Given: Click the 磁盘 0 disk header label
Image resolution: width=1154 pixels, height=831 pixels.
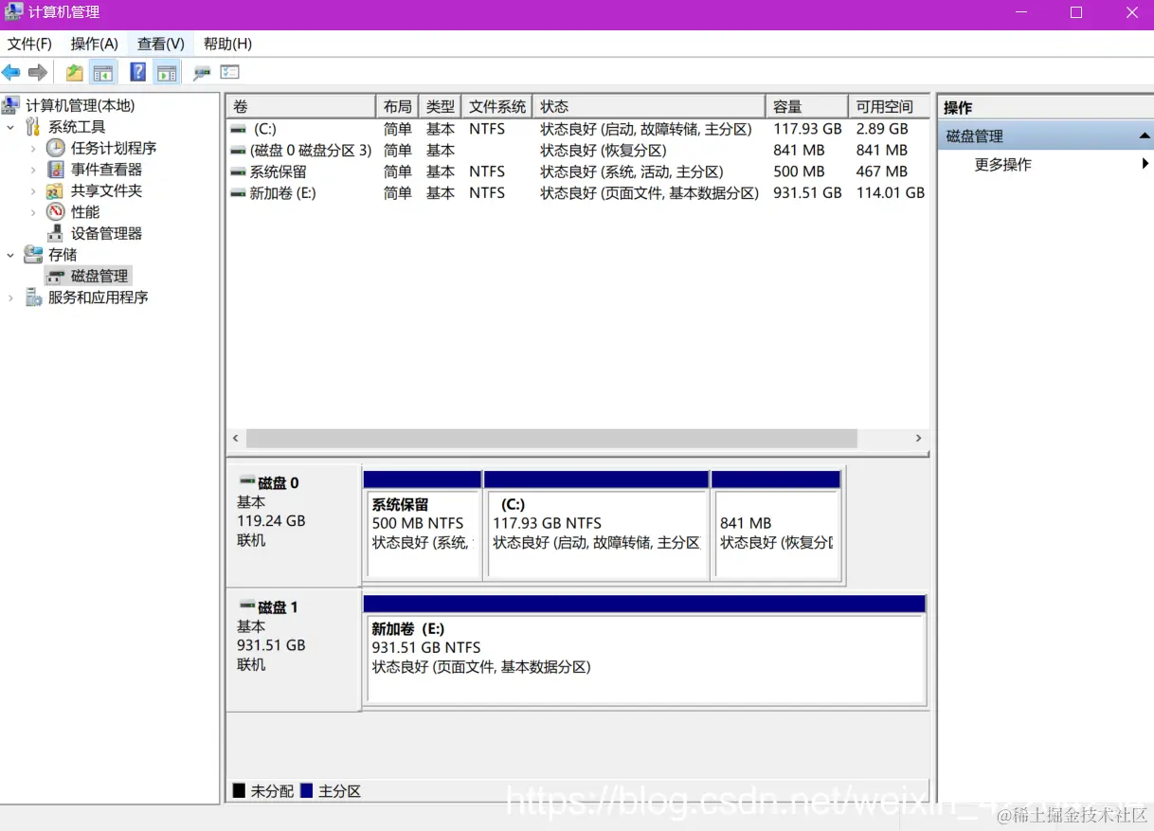Looking at the screenshot, I should coord(278,482).
